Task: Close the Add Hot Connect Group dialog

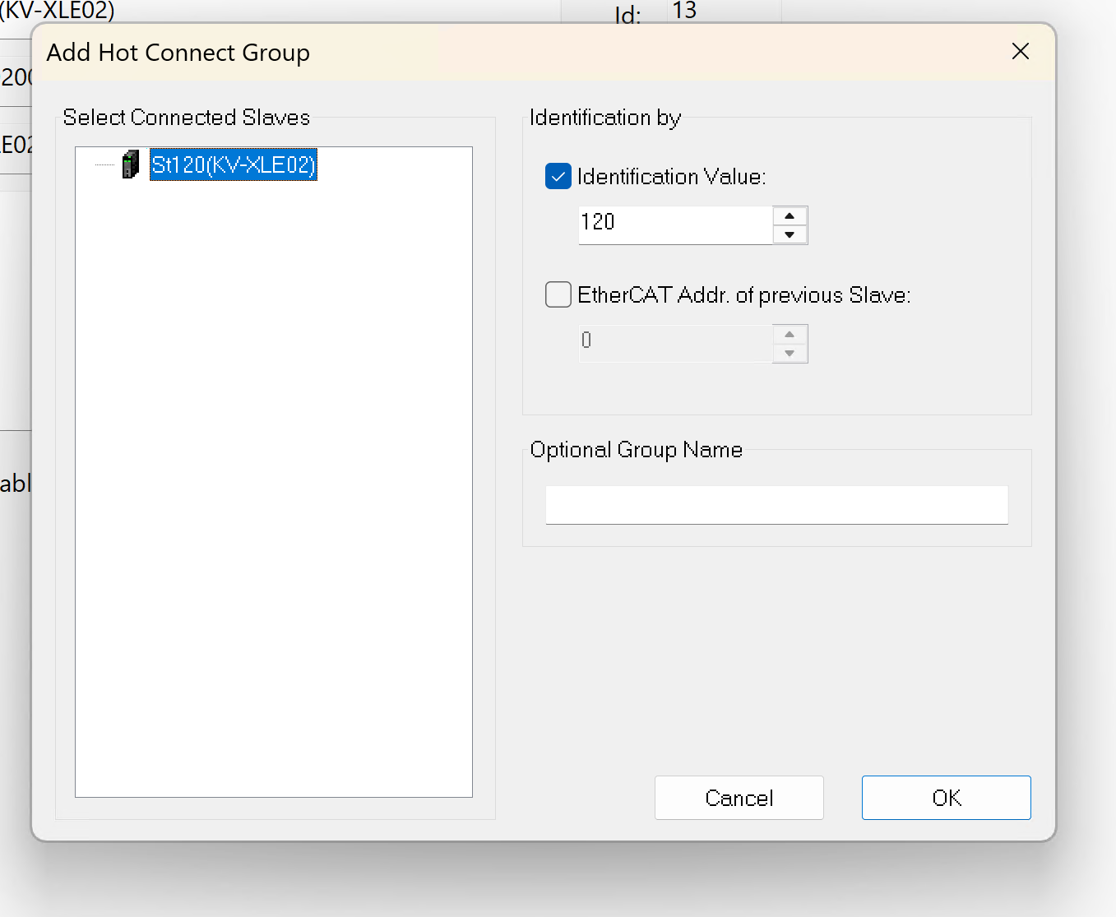Action: (x=1021, y=52)
